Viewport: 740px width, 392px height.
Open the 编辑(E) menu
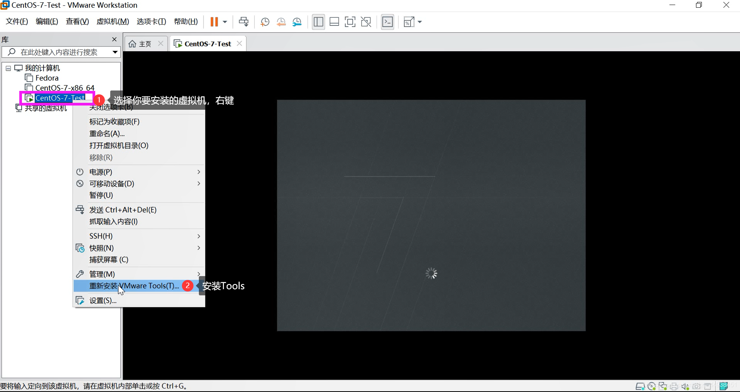(47, 22)
